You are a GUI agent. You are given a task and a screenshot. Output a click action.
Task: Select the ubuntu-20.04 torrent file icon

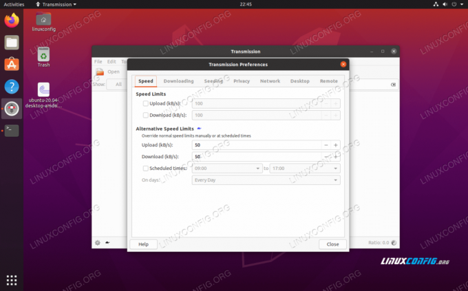[43, 89]
